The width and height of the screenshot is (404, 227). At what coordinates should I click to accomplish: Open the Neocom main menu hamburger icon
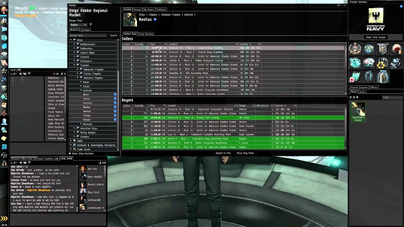coord(3,3)
